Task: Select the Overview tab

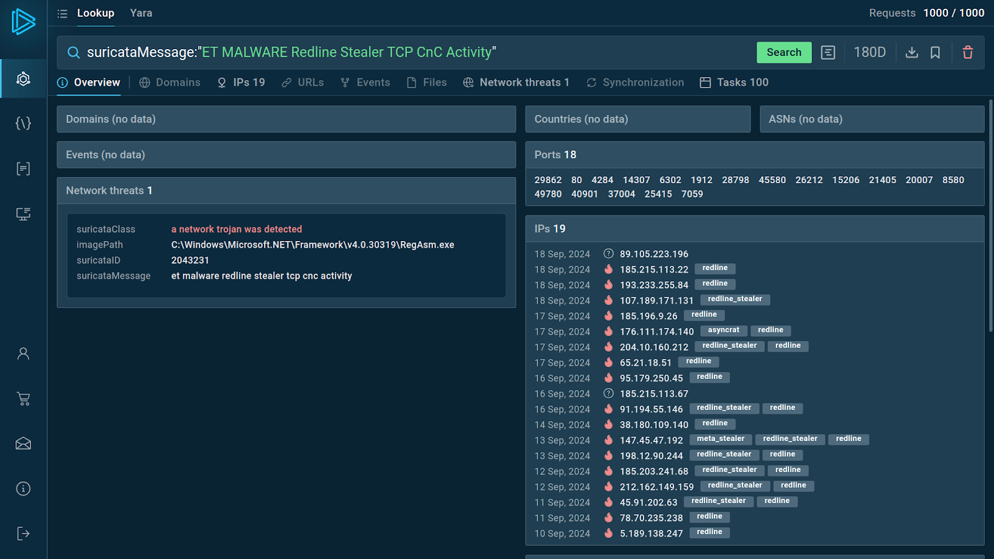Action: (x=89, y=83)
